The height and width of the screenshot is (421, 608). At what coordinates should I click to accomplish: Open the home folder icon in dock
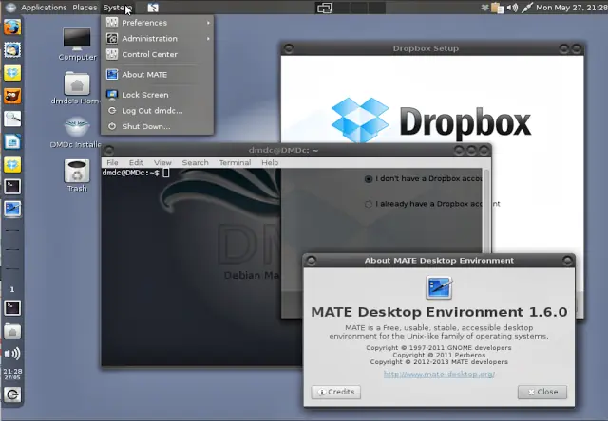12,331
